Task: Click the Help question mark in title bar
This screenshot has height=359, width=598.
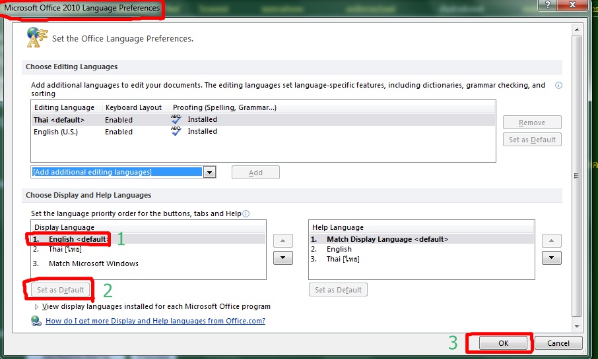Action: 548,5
